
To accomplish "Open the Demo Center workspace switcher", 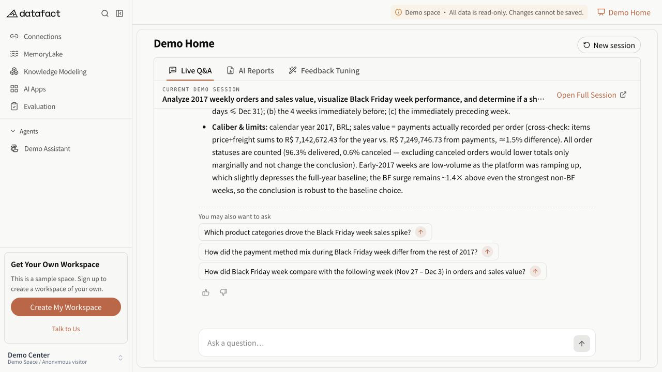I will coord(66,358).
